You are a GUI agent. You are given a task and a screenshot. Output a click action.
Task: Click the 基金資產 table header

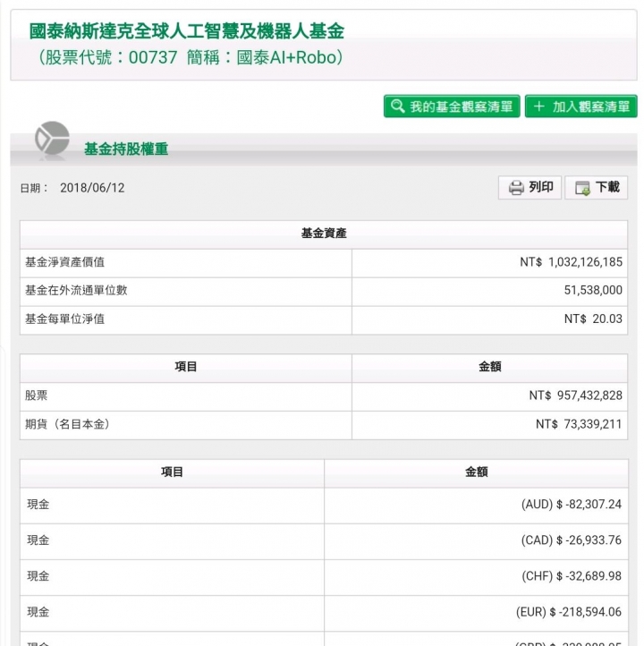[x=324, y=234]
